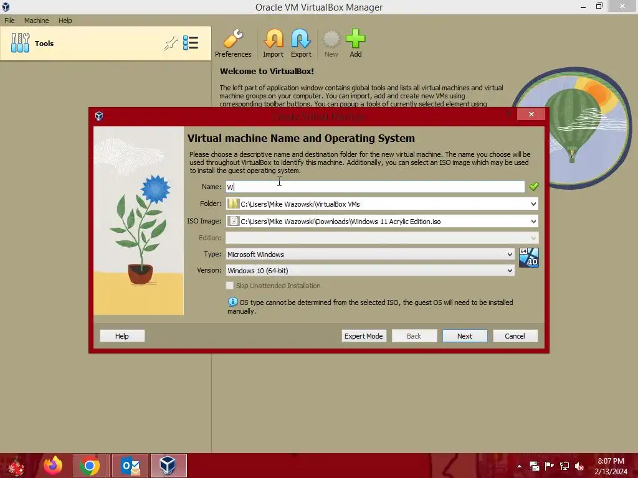This screenshot has width=638, height=478.
Task: Open the Version dropdown showing Windows 10 (64-bit)
Action: coord(370,270)
